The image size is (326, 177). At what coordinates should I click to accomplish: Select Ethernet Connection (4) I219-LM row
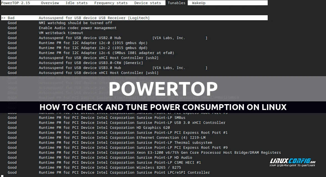(106, 137)
